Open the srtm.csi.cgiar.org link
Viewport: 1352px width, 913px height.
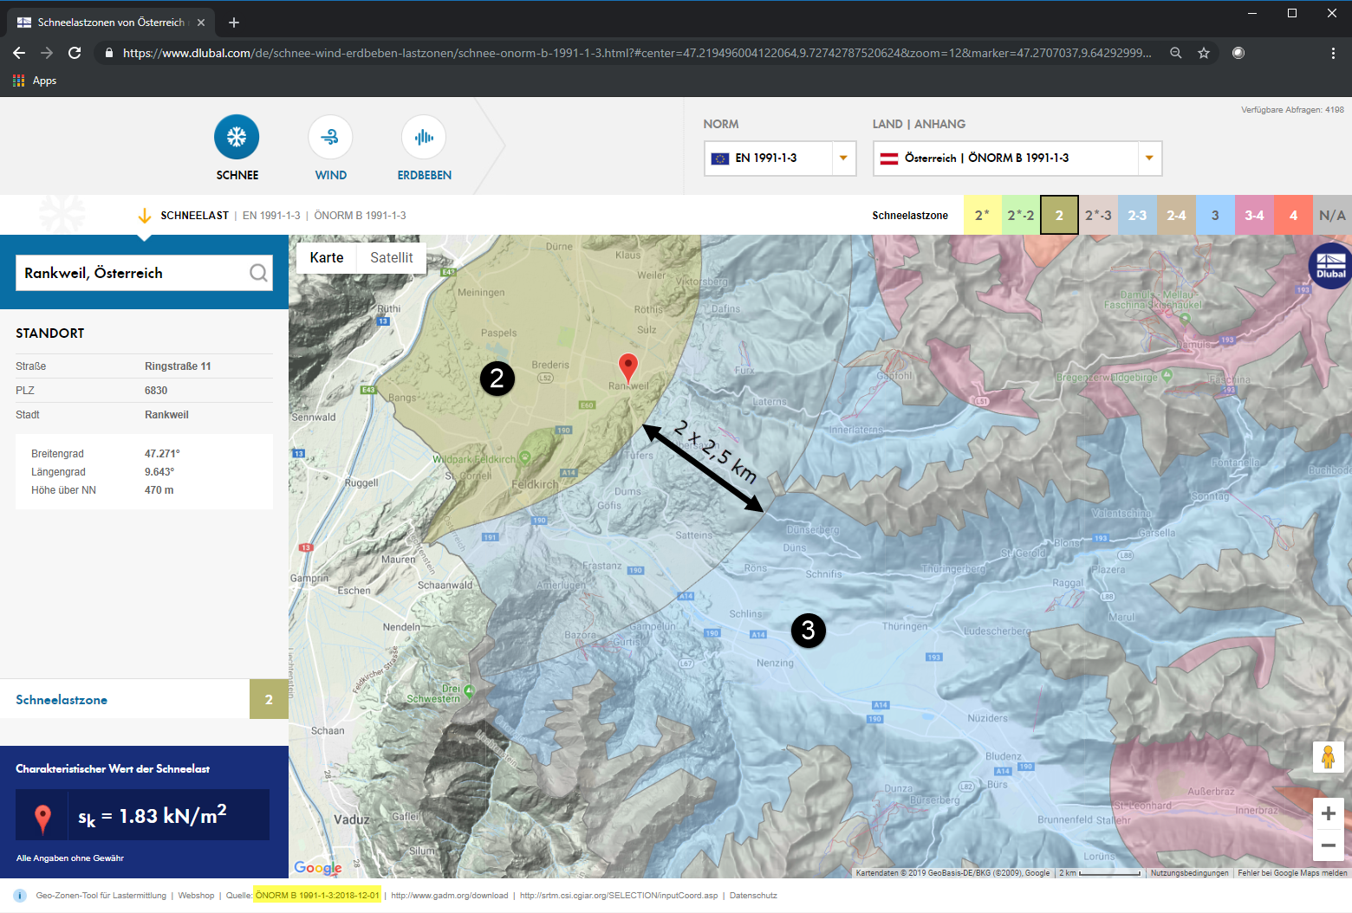tap(619, 896)
